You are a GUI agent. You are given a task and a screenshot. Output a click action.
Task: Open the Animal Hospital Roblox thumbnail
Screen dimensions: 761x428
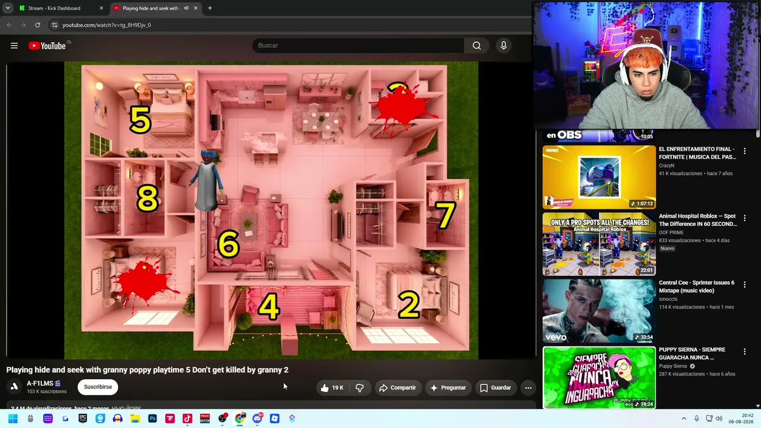pos(599,244)
